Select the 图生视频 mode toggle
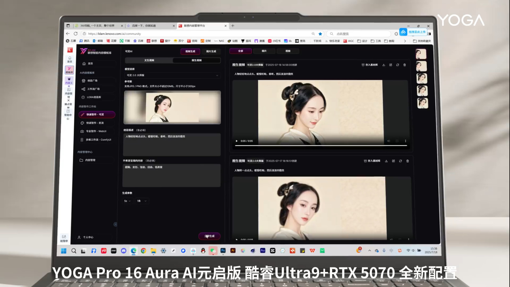510x287 pixels. 197,60
